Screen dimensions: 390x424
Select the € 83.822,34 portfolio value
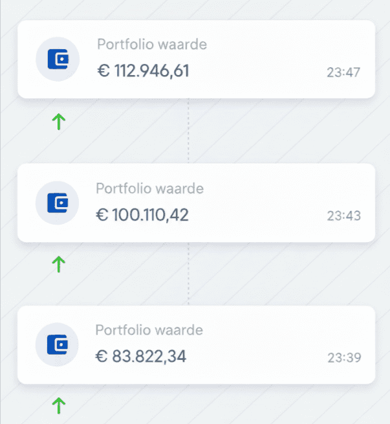(x=141, y=356)
